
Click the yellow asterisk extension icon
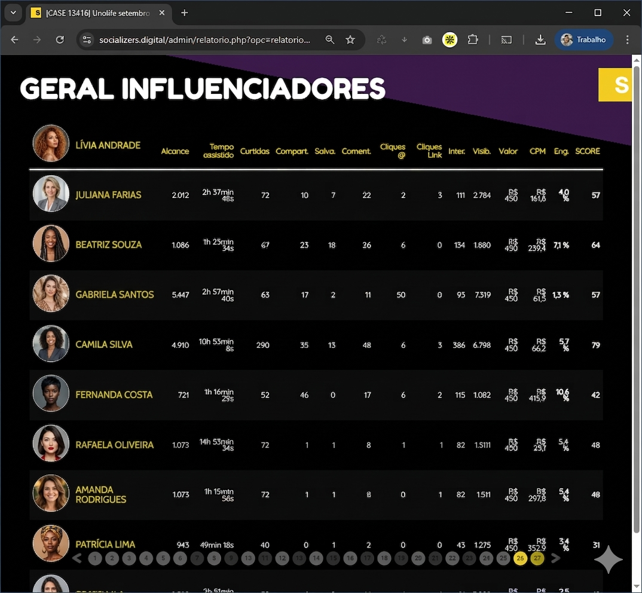pyautogui.click(x=450, y=40)
